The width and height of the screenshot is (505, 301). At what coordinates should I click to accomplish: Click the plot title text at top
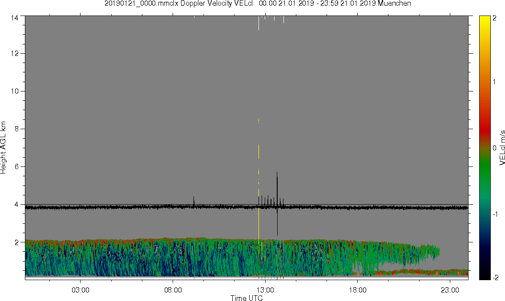point(258,4)
